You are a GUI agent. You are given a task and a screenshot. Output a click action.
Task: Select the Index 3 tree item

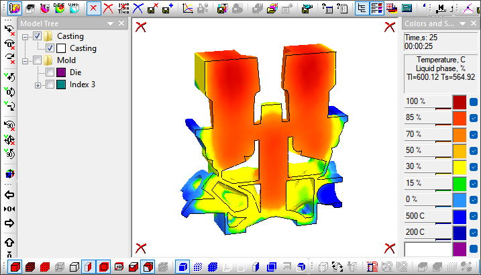[82, 85]
